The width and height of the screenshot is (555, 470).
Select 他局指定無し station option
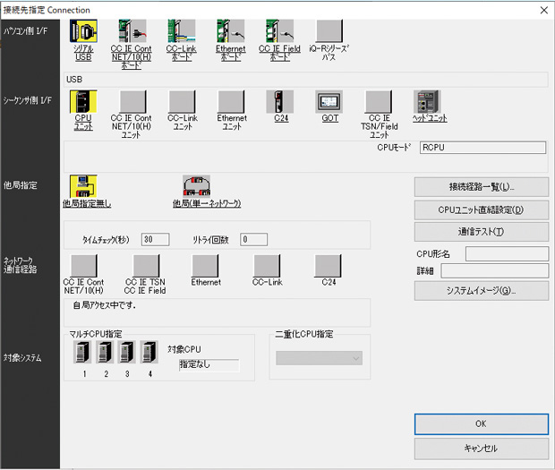tap(84, 186)
